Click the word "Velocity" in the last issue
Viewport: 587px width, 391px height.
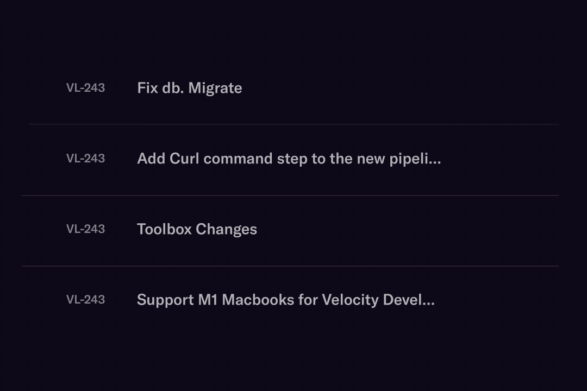[x=350, y=300]
